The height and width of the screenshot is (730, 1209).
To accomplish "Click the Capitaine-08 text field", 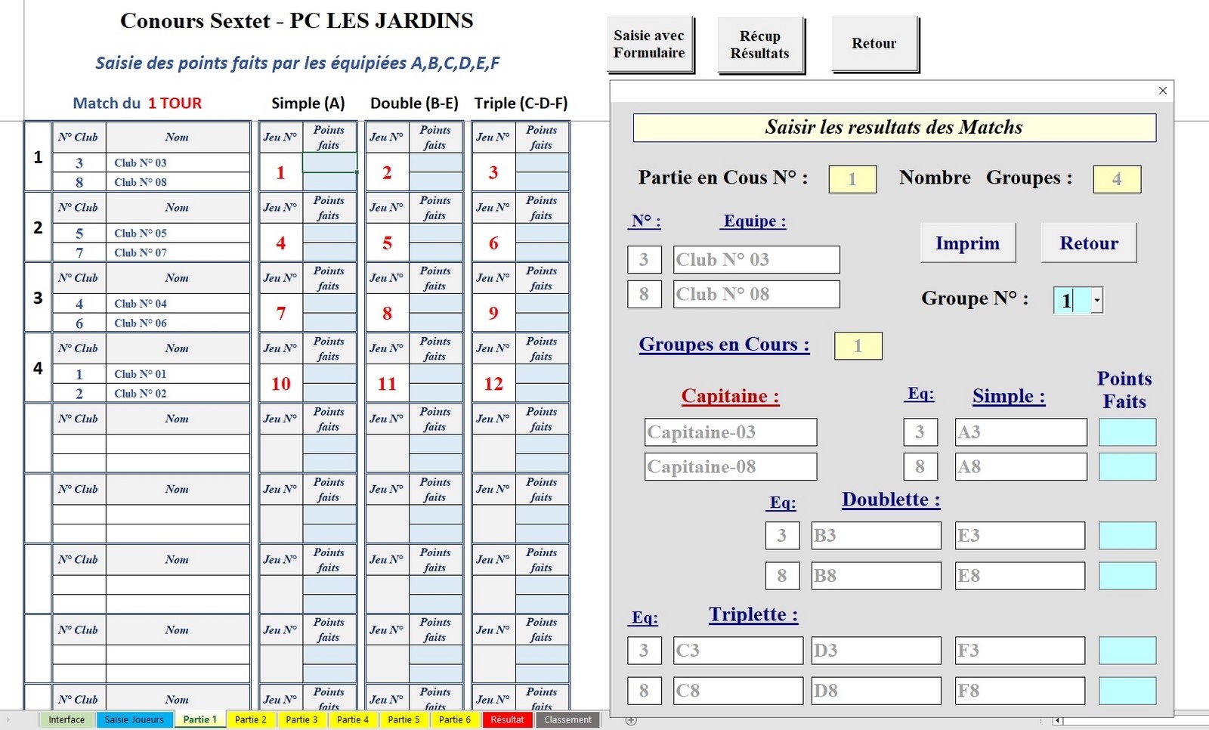I will [731, 466].
